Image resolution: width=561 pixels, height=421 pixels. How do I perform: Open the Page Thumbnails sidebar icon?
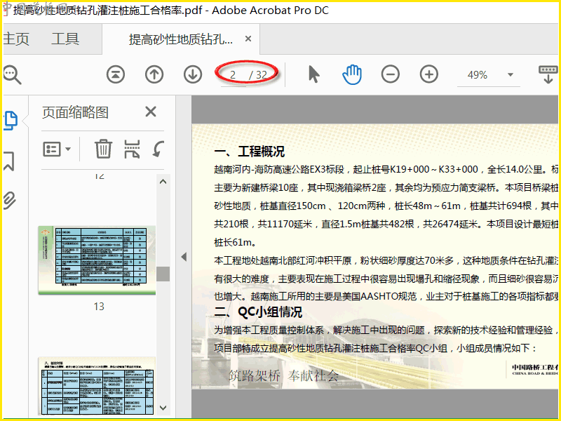11,121
